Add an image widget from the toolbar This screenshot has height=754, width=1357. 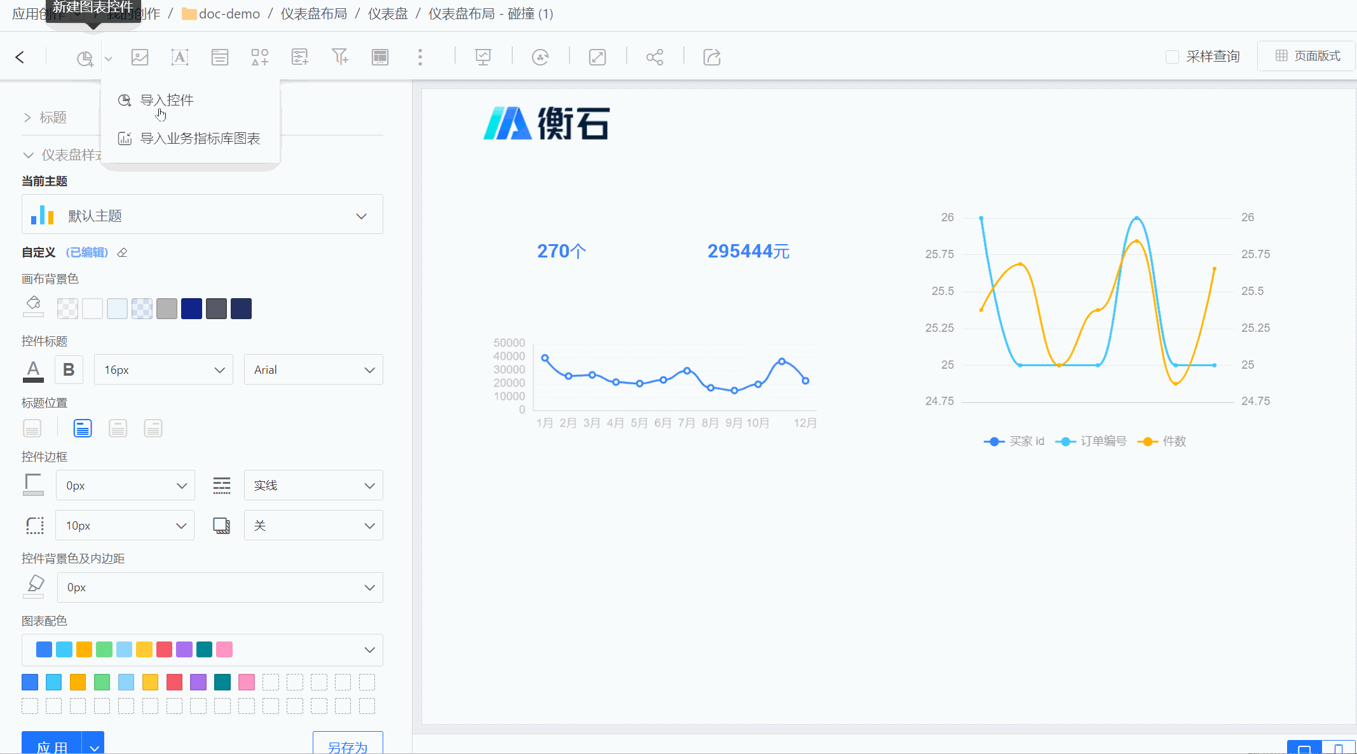point(140,57)
